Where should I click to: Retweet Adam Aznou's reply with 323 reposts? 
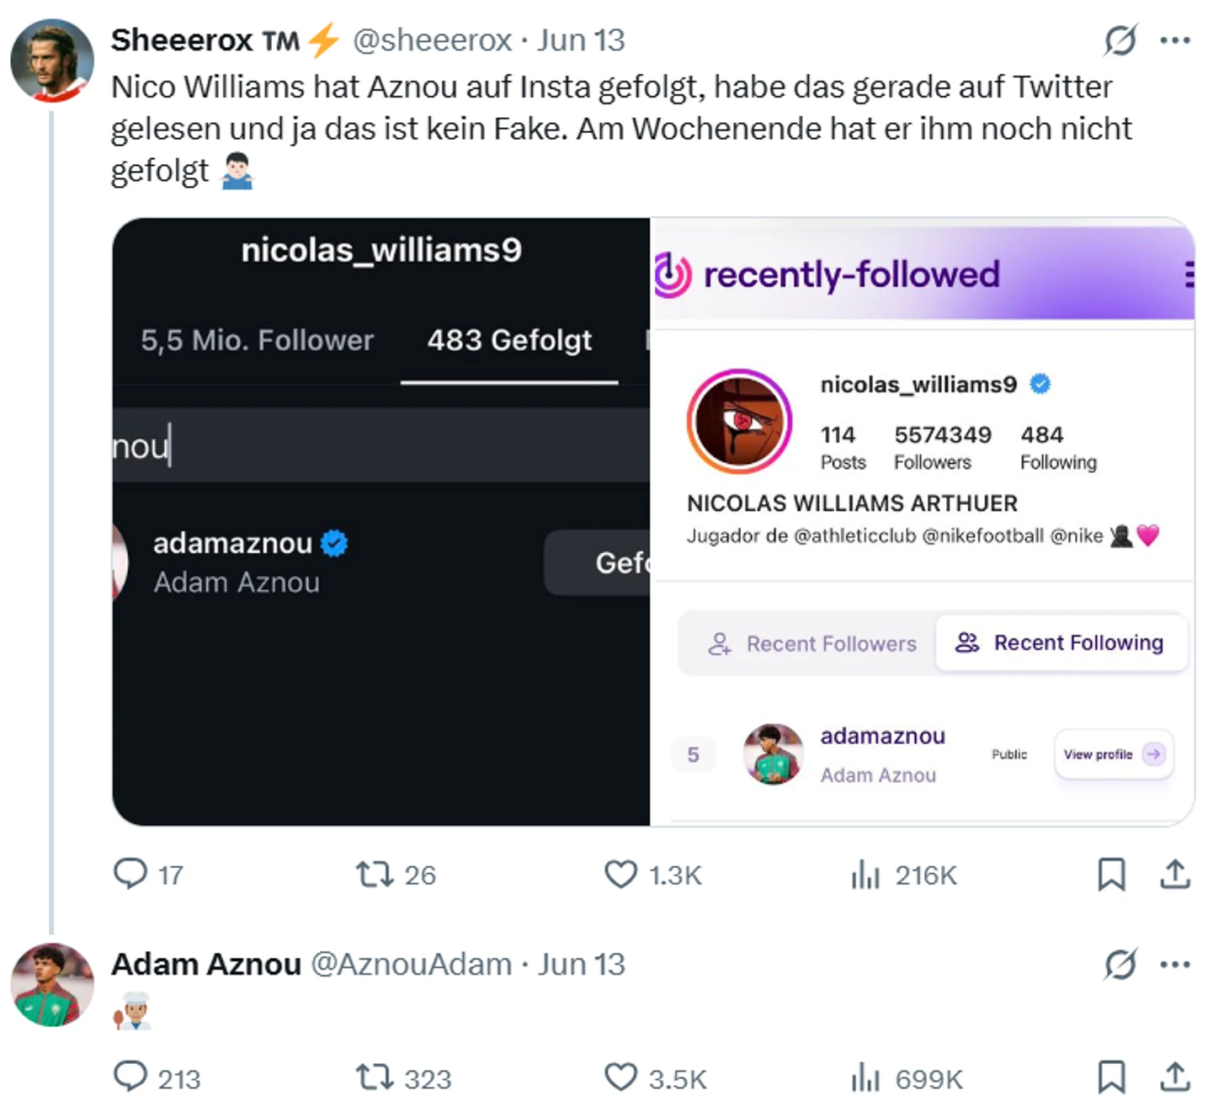375,1077
